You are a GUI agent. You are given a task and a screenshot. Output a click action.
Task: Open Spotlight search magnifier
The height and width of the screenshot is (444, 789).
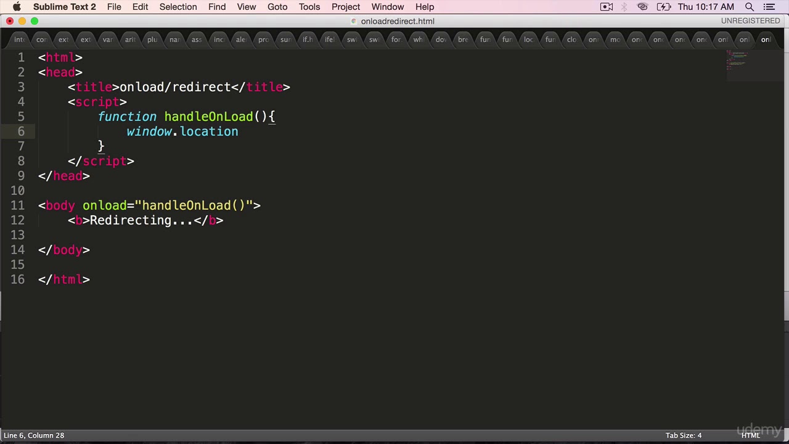(750, 7)
